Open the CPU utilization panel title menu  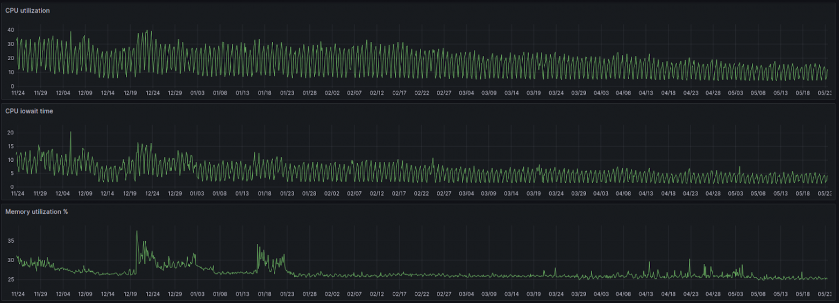pyautogui.click(x=27, y=11)
